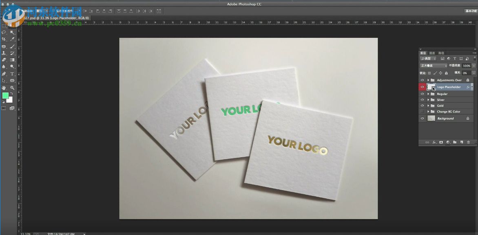Open foreground green color picker

5,95
